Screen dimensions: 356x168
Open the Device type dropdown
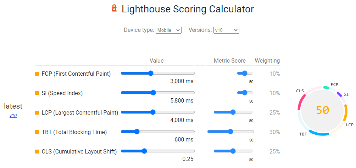coord(168,30)
